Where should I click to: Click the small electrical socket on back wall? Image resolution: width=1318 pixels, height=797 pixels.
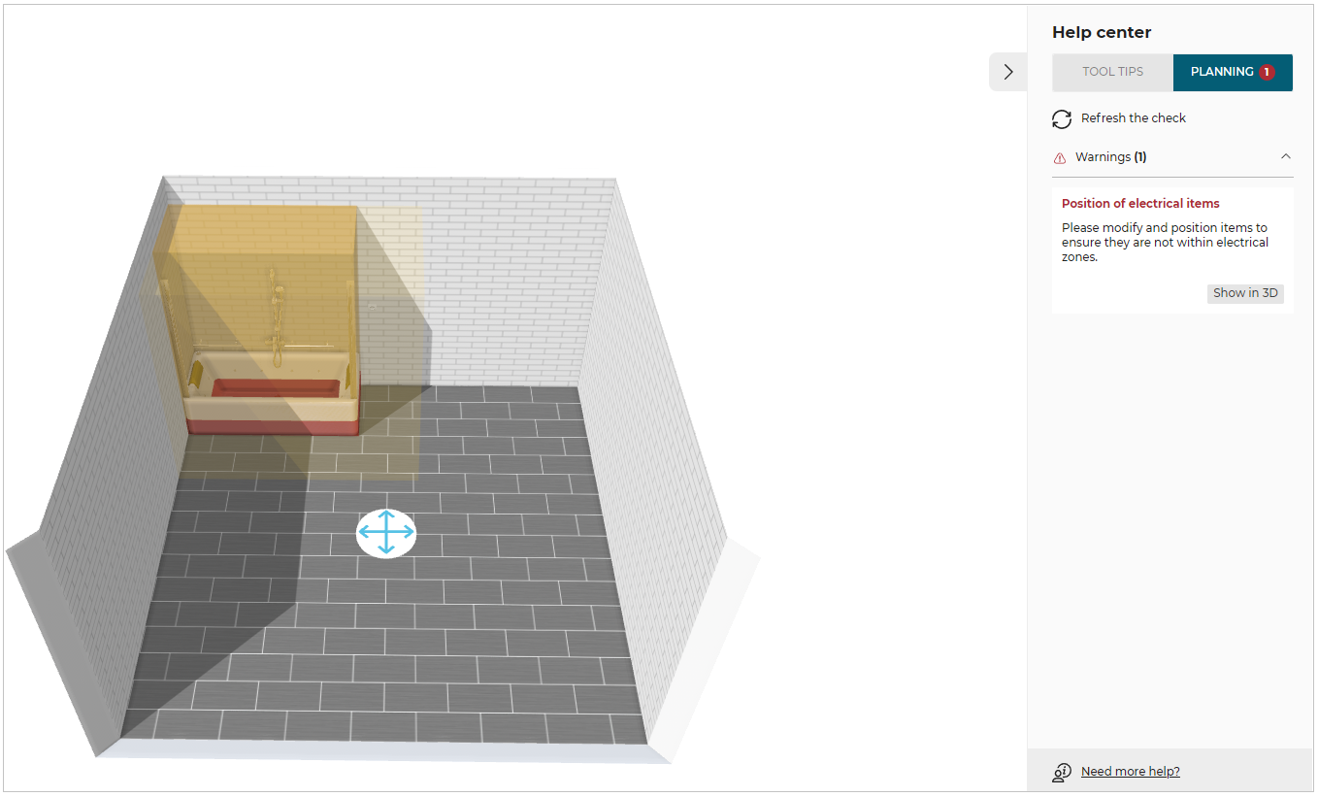[372, 307]
